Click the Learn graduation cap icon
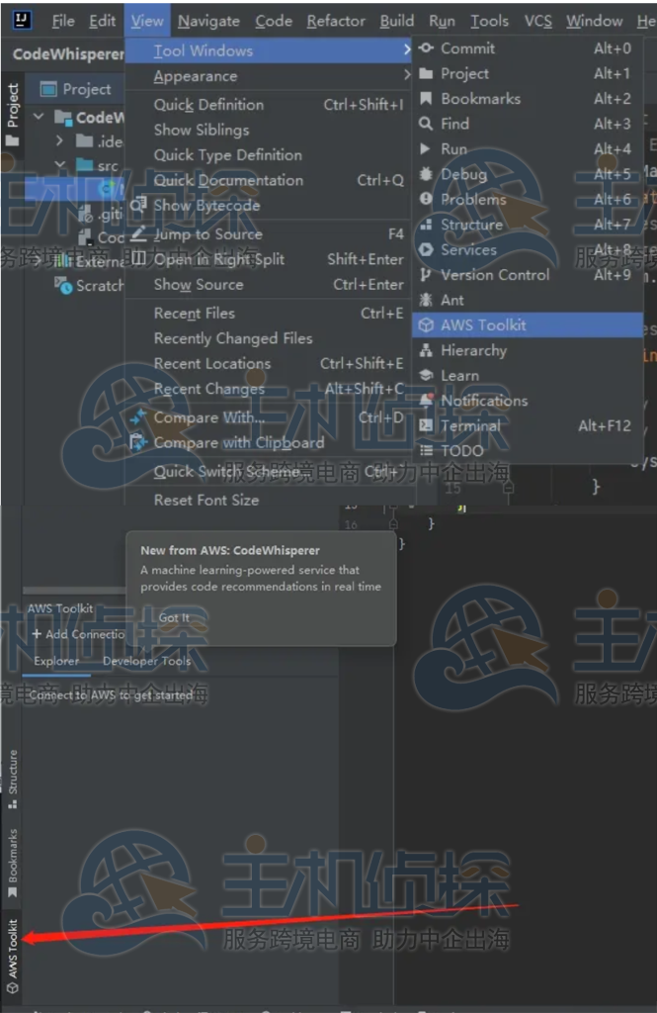Viewport: 657px width, 1013px height. [426, 375]
